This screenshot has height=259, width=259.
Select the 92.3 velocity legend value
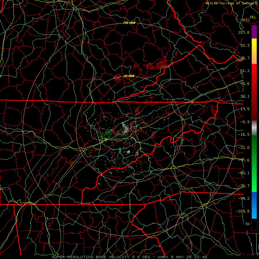pos(245,45)
